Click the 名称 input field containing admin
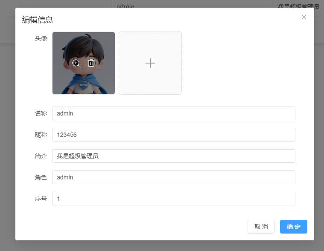The height and width of the screenshot is (251, 324). click(x=174, y=113)
